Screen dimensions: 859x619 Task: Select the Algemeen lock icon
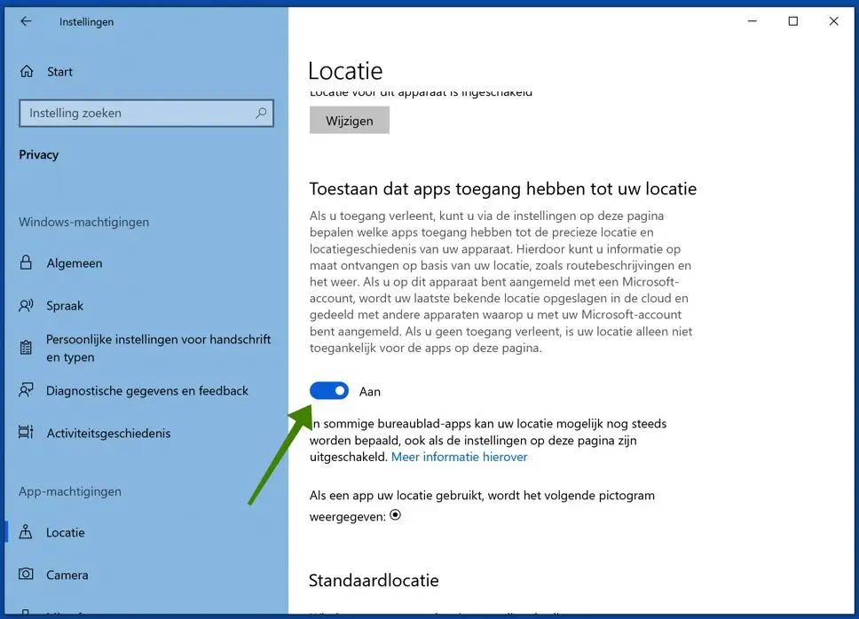pyautogui.click(x=26, y=262)
